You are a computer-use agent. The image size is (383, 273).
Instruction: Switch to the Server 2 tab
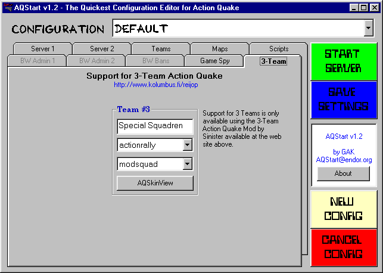coord(102,49)
